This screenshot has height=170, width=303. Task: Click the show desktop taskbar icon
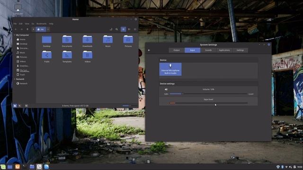(10, 167)
